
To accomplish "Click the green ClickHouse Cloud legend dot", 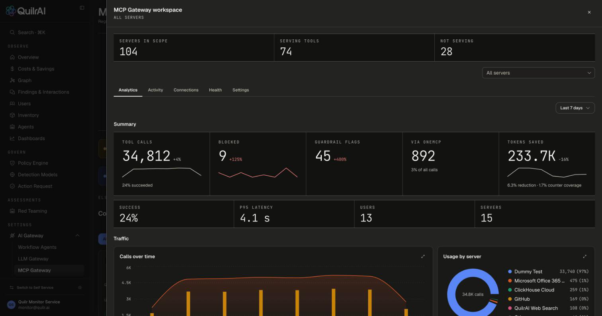I will coord(510,290).
